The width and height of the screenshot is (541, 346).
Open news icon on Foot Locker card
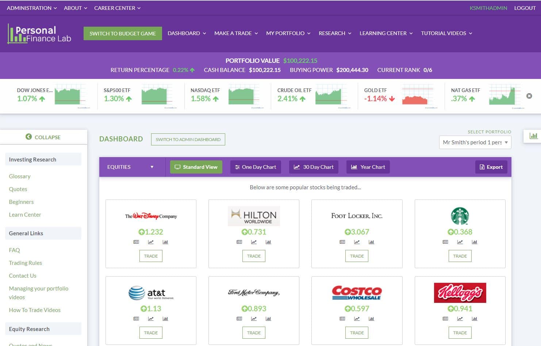pyautogui.click(x=342, y=242)
